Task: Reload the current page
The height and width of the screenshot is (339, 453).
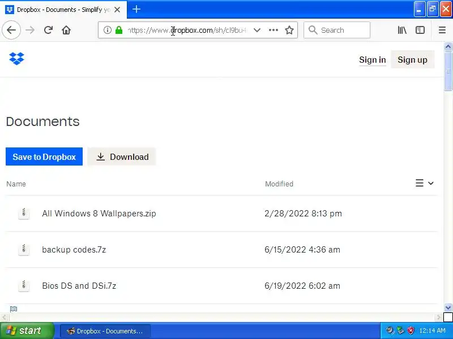Action: [x=48, y=30]
